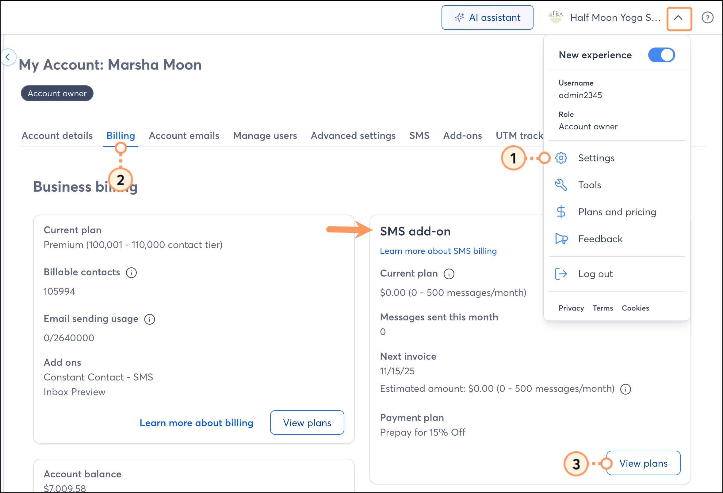Click info icon beside Estimated amount
Screen dimensions: 723x493
tap(625, 389)
